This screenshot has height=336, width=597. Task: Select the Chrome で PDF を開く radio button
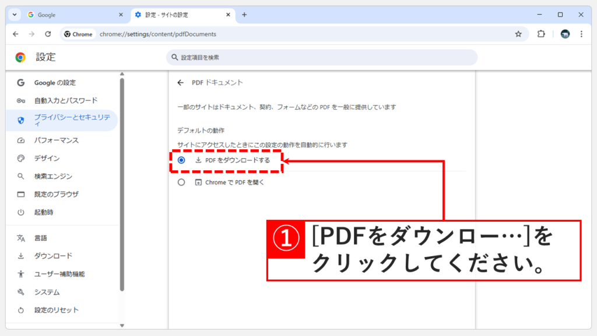[181, 181]
